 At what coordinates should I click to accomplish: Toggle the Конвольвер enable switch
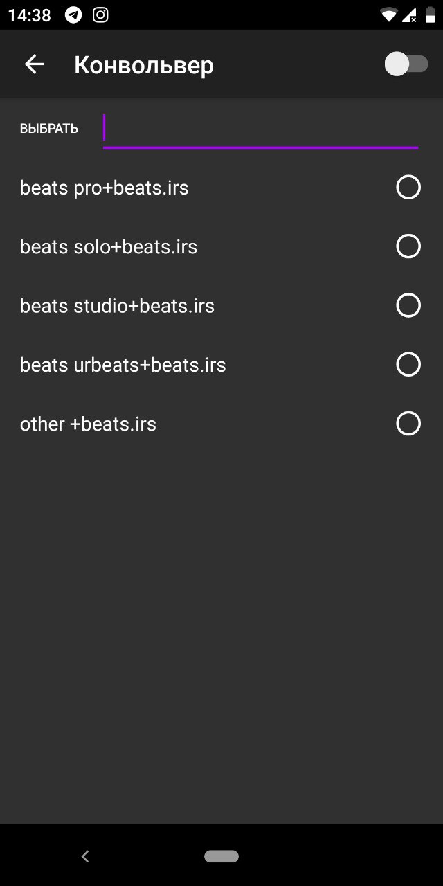coord(406,64)
